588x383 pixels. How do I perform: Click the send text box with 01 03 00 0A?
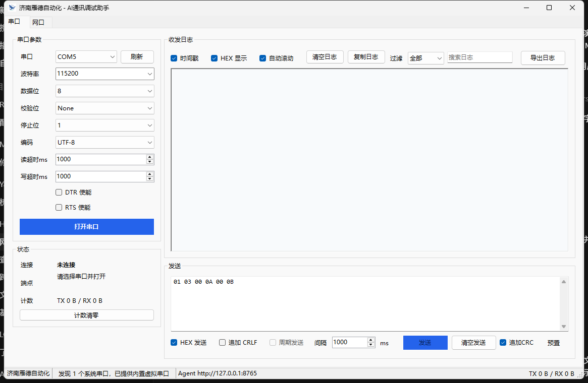coord(365,304)
